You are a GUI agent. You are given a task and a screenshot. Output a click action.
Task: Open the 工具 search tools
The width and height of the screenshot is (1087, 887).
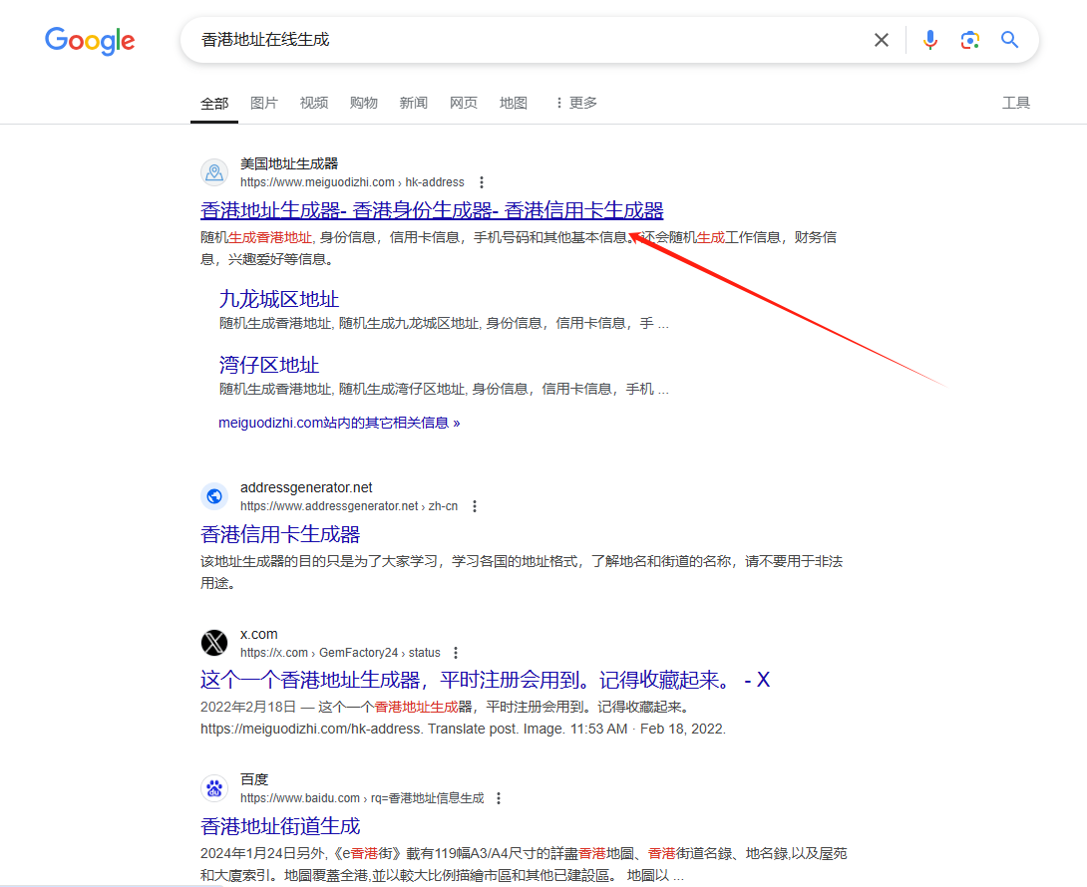pyautogui.click(x=1016, y=104)
